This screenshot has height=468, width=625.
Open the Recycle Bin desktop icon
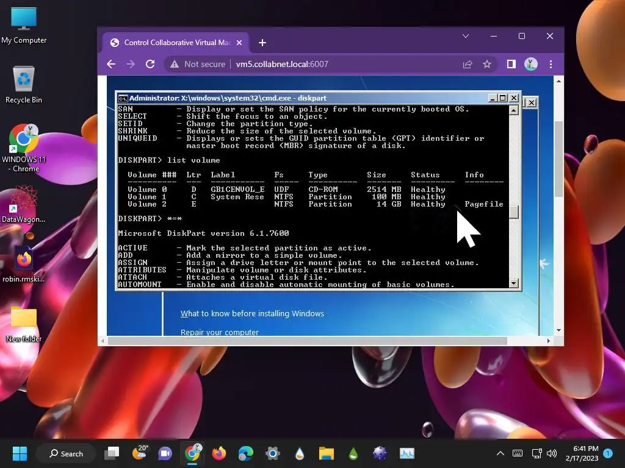[24, 84]
